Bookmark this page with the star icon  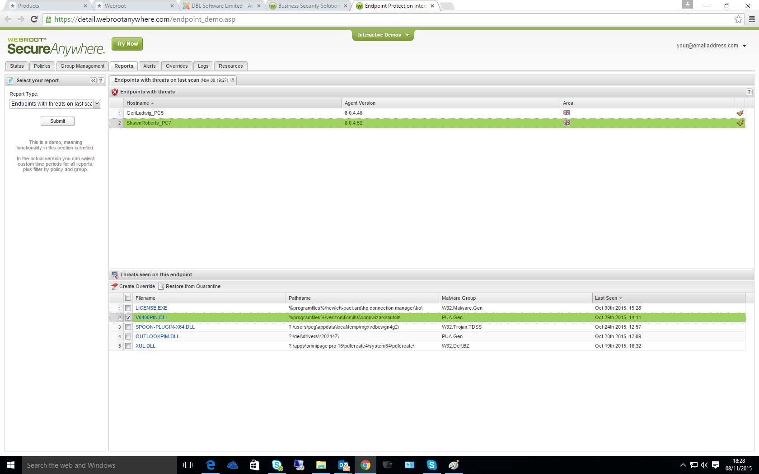pos(738,19)
